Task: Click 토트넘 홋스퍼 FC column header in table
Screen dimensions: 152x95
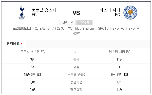Action: [33, 52]
